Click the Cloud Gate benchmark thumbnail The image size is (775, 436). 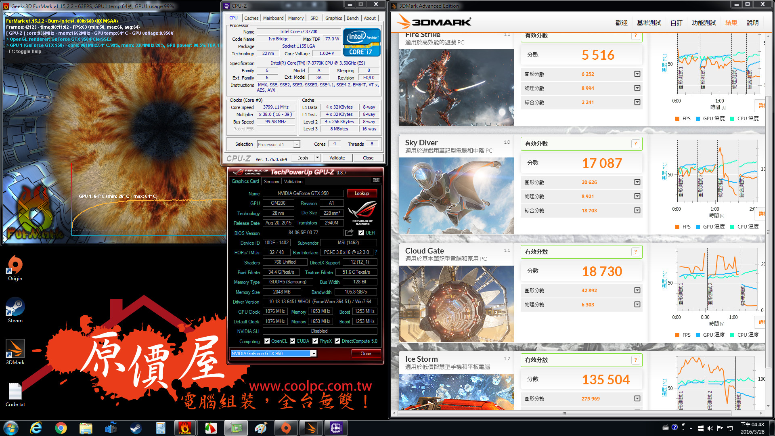point(456,304)
